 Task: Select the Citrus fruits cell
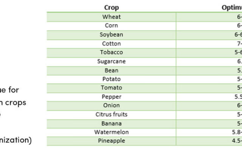(112, 114)
